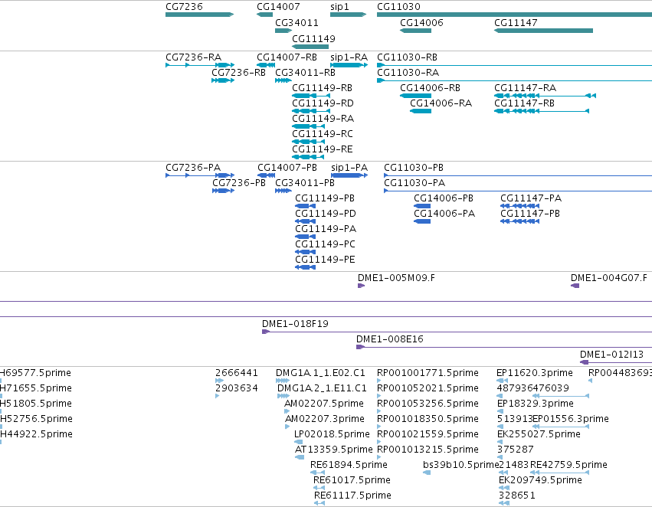The image size is (652, 507).
Task: Select transcript CG14006-RA
Action: click(x=441, y=103)
